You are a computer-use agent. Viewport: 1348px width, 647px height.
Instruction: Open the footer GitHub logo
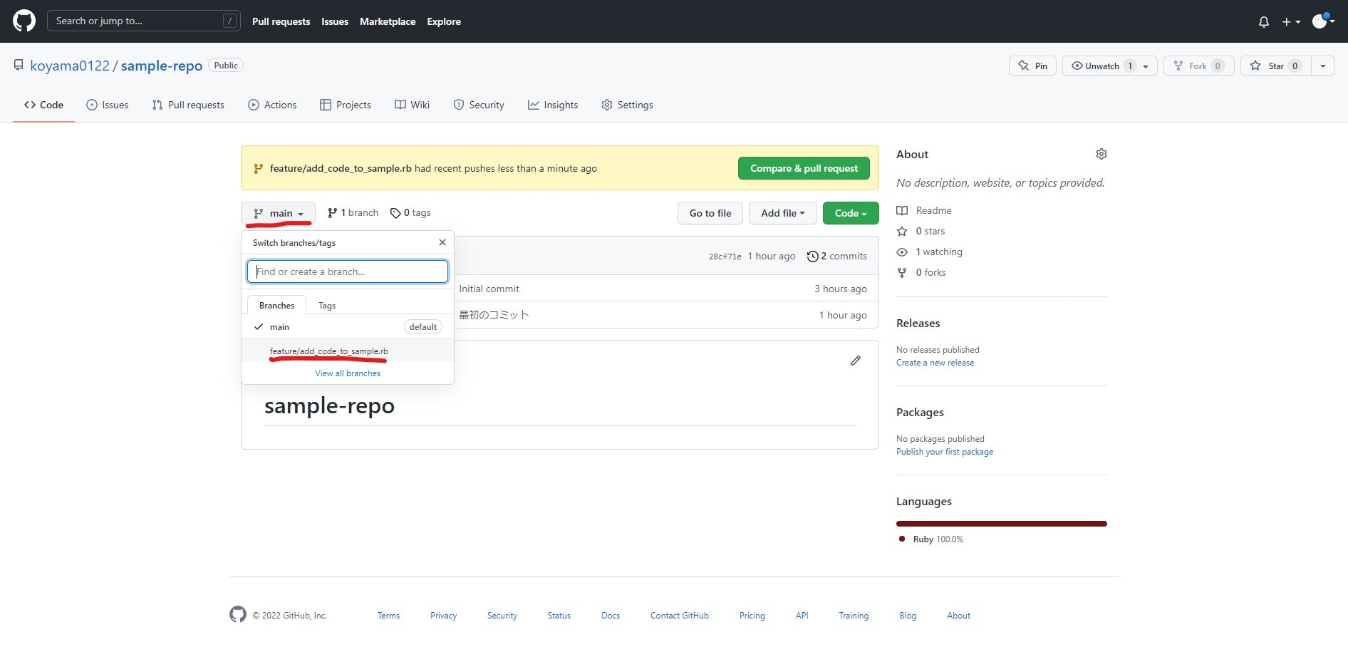[x=238, y=614]
